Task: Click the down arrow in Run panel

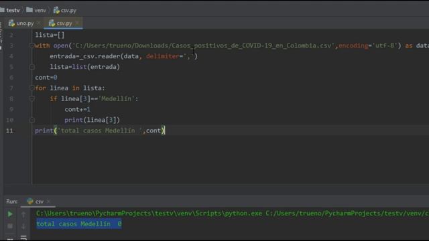Action: 23,226
